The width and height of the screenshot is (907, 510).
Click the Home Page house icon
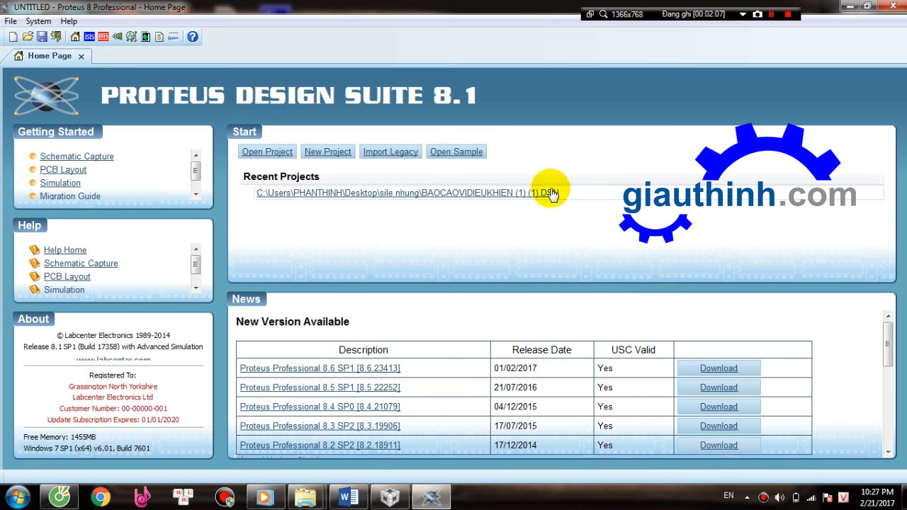pyautogui.click(x=75, y=37)
